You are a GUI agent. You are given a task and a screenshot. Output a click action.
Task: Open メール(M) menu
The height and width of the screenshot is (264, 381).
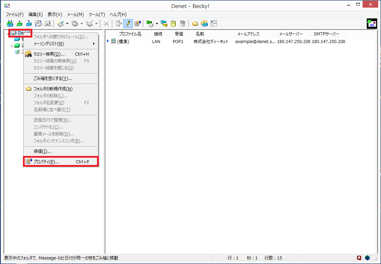click(x=75, y=15)
